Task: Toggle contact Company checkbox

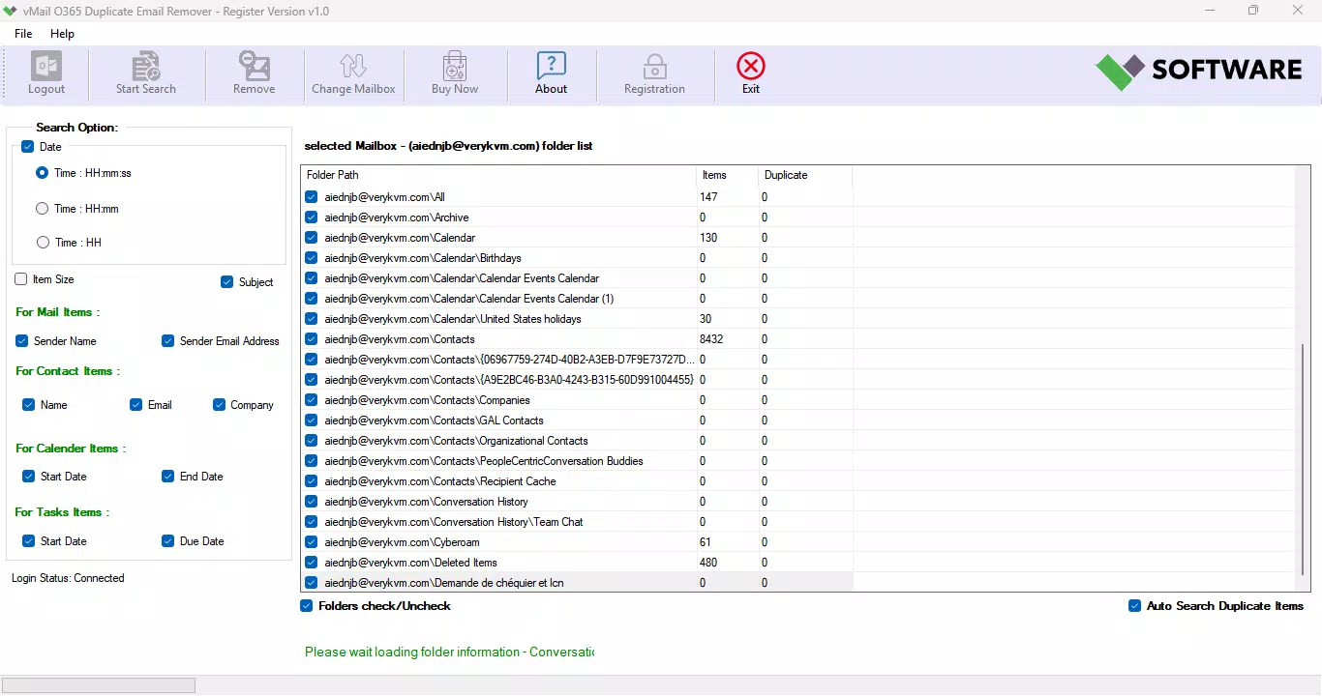Action: tap(219, 405)
